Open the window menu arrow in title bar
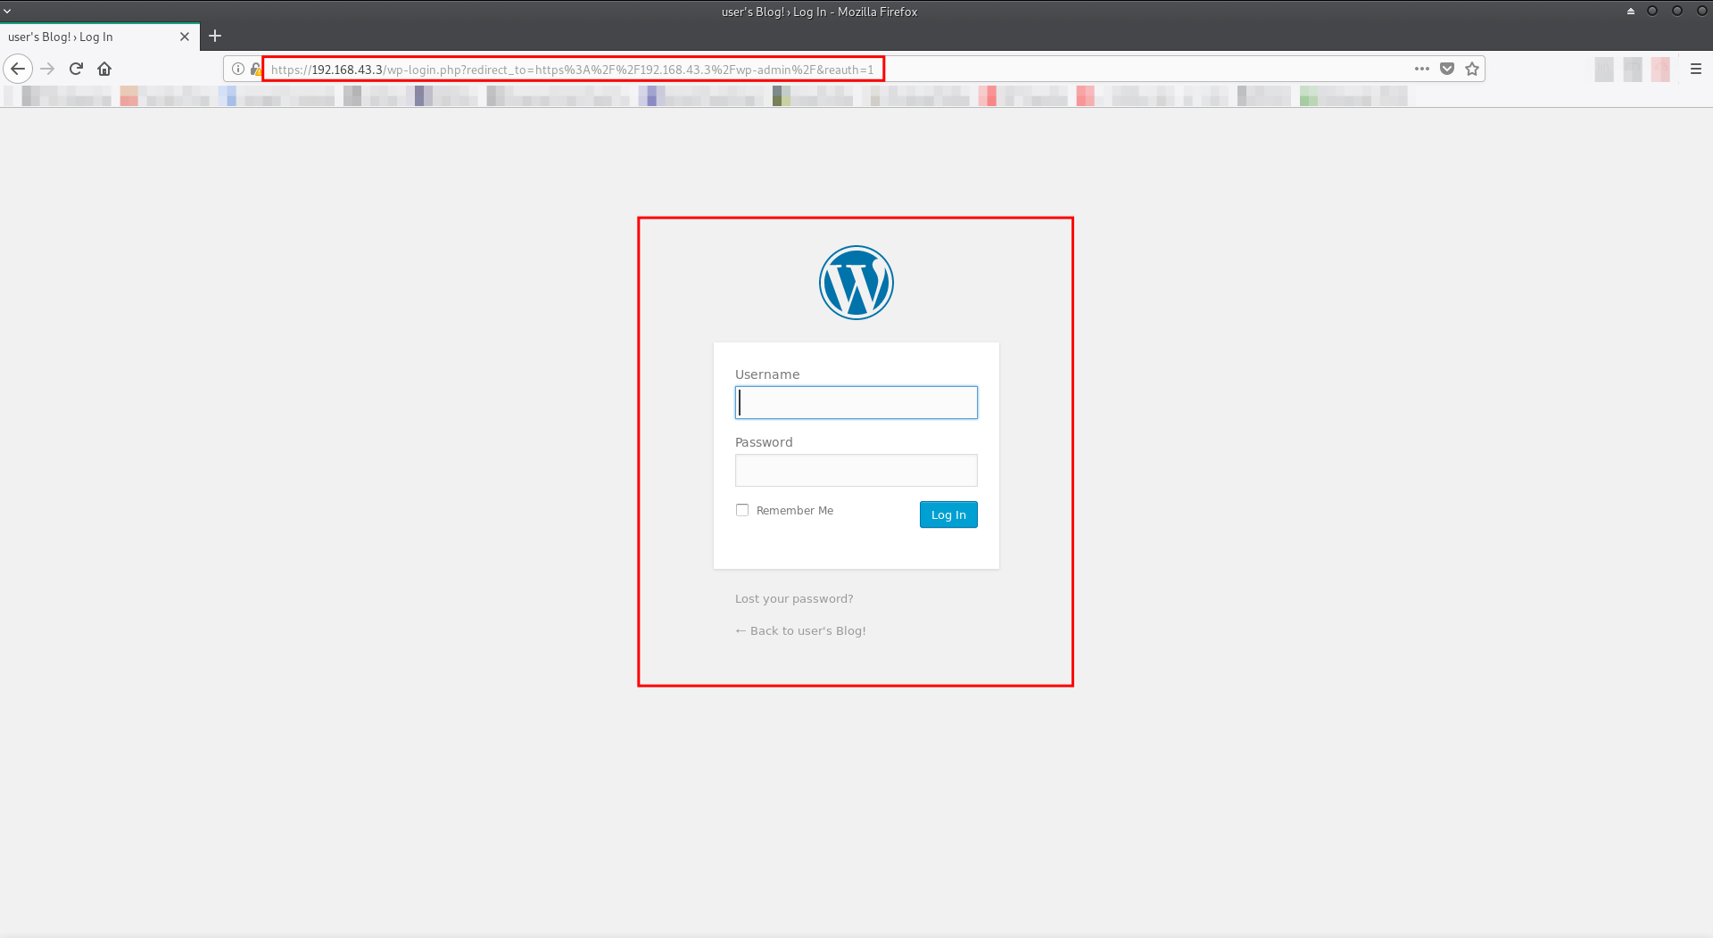1713x938 pixels. pyautogui.click(x=7, y=12)
